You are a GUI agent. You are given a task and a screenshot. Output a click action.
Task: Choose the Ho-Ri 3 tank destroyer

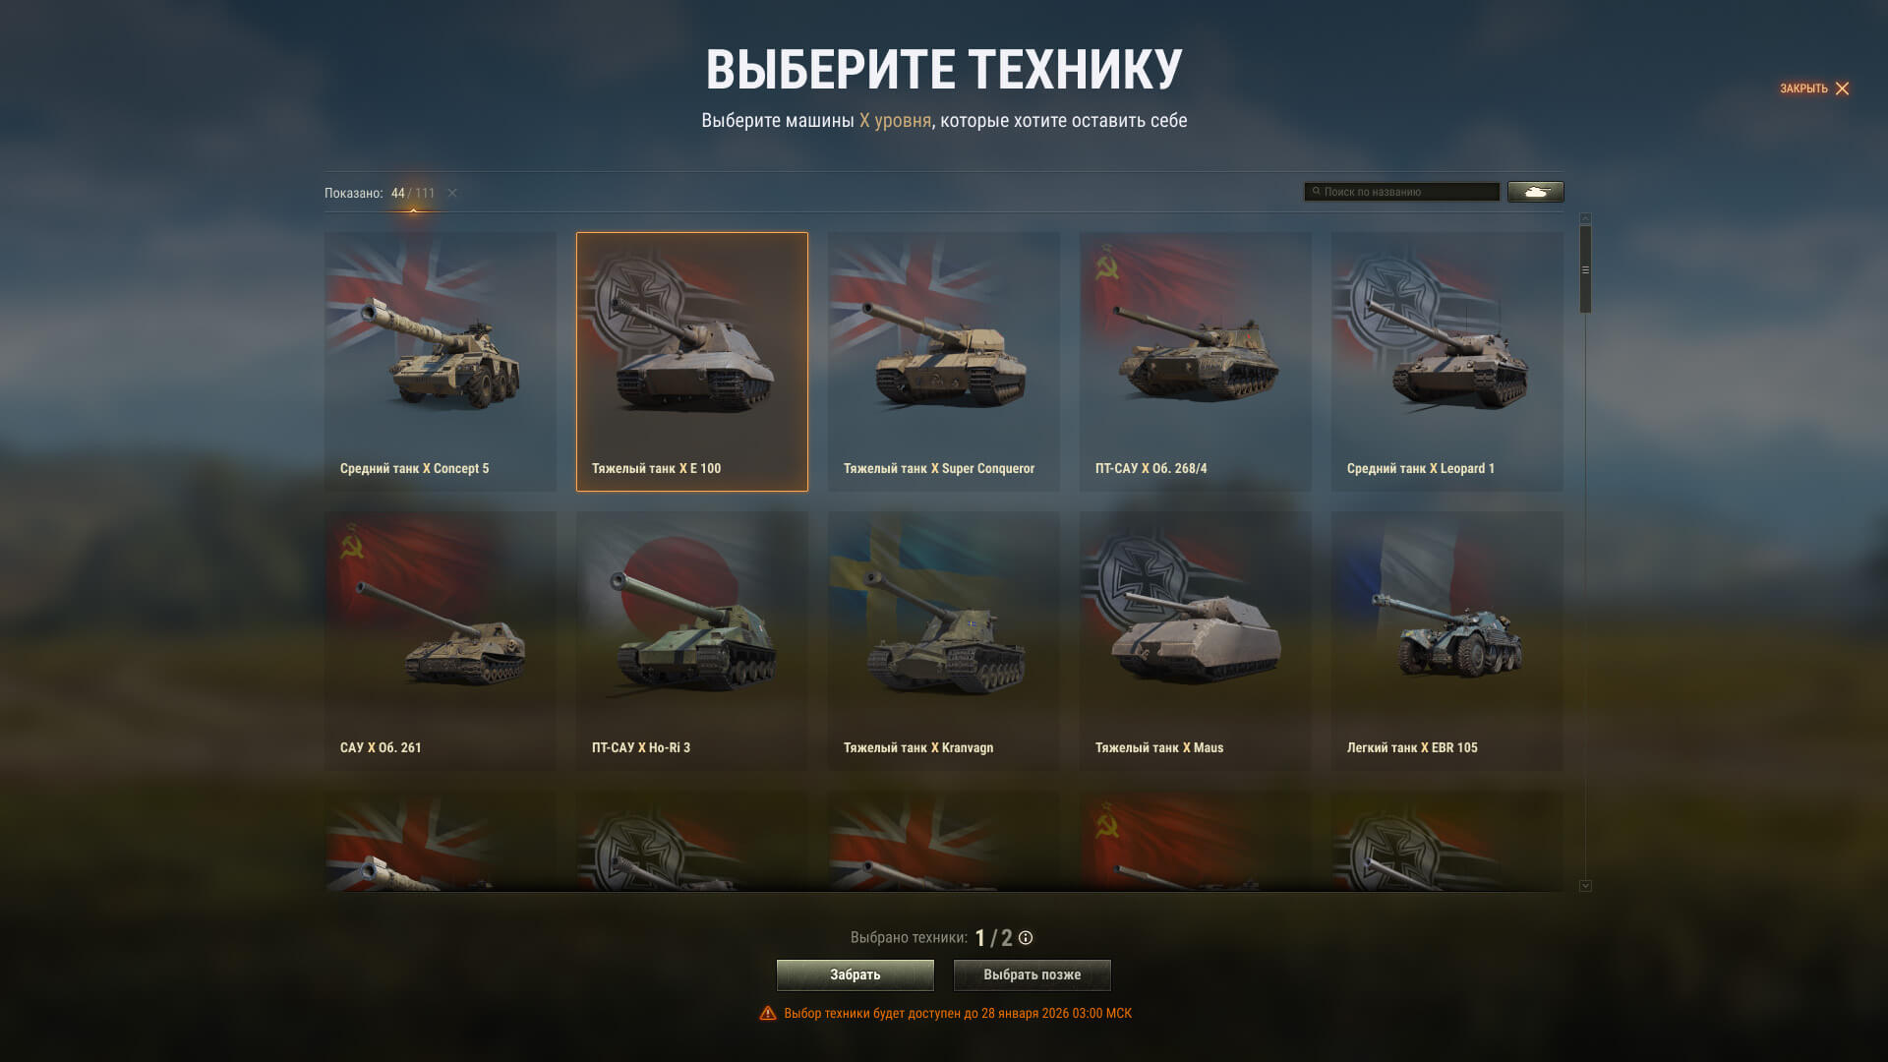click(x=692, y=641)
